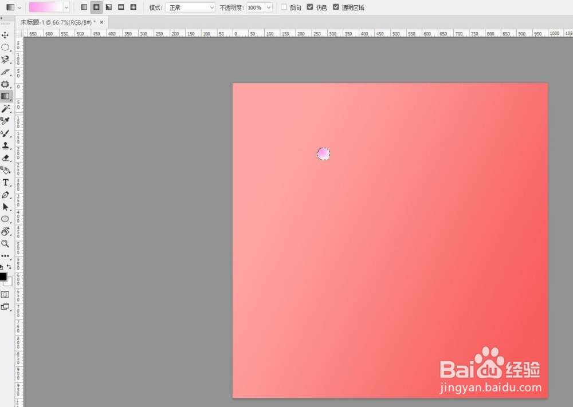
Task: Choose the Reflected gradient style
Action: pos(121,7)
